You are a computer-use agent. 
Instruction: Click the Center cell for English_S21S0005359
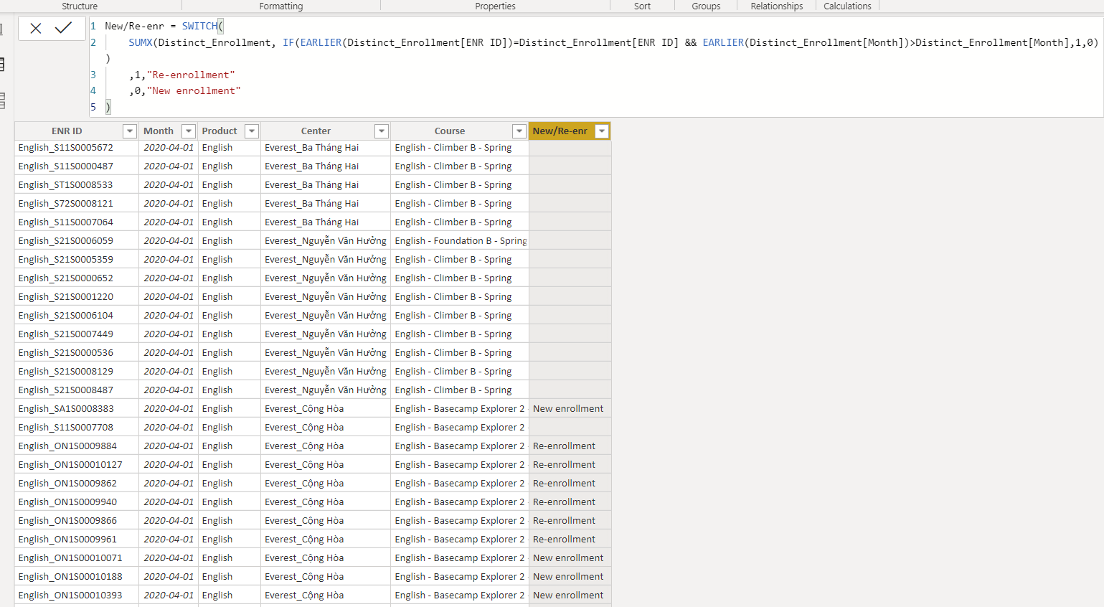(x=325, y=260)
